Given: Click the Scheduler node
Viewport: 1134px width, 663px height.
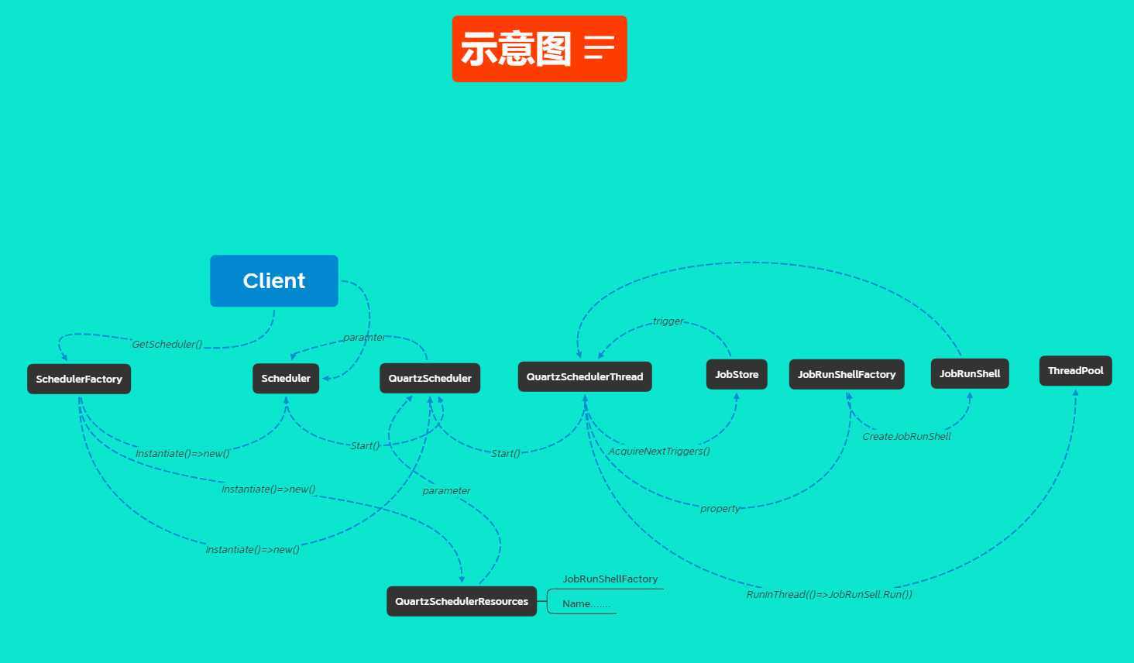Looking at the screenshot, I should click(286, 379).
